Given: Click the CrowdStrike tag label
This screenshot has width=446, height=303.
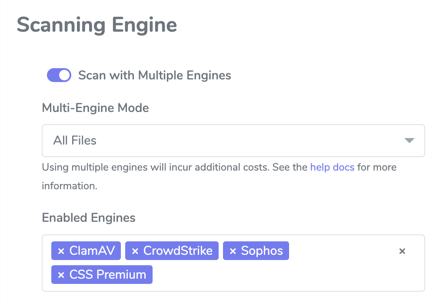Looking at the screenshot, I should click(x=178, y=251).
